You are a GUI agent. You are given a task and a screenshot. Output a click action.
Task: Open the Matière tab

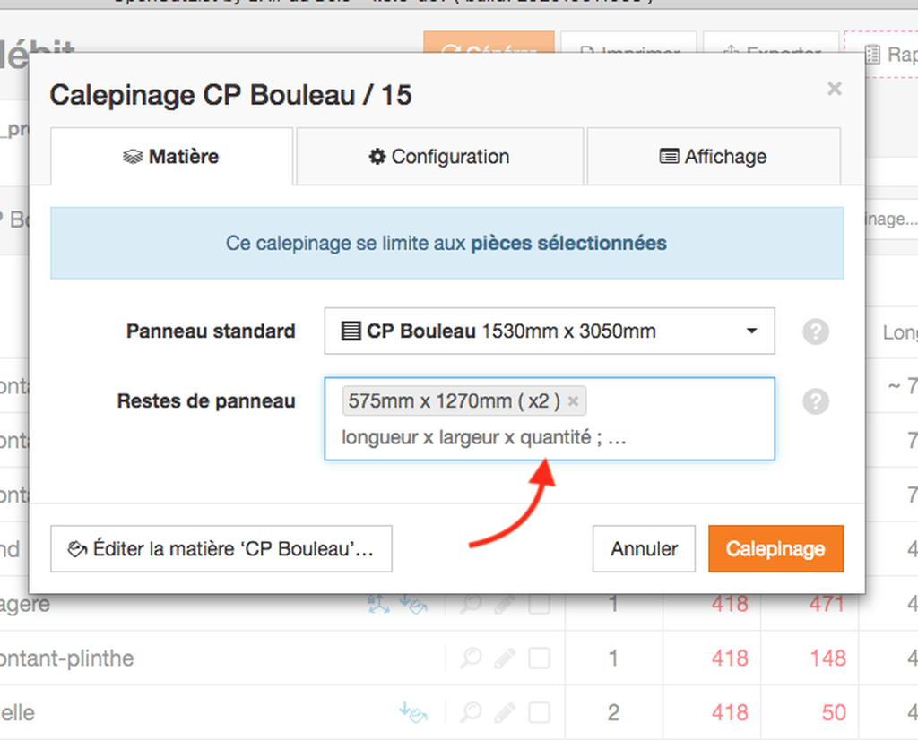pyautogui.click(x=171, y=157)
